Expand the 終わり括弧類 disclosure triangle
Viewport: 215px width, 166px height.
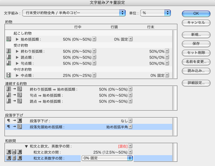click(x=17, y=51)
